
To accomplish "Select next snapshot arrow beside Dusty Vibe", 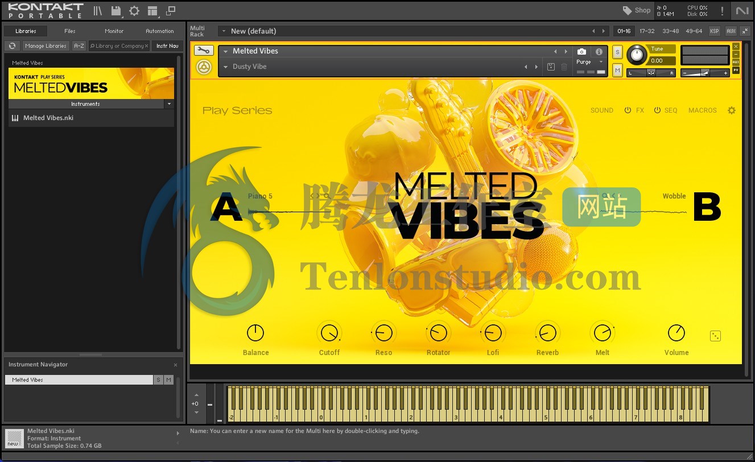I will click(536, 67).
